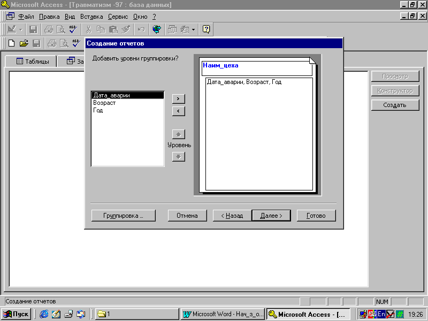
Task: Click the 'Дата_аварии, Возраст, Год' preview text
Action: coord(244,82)
